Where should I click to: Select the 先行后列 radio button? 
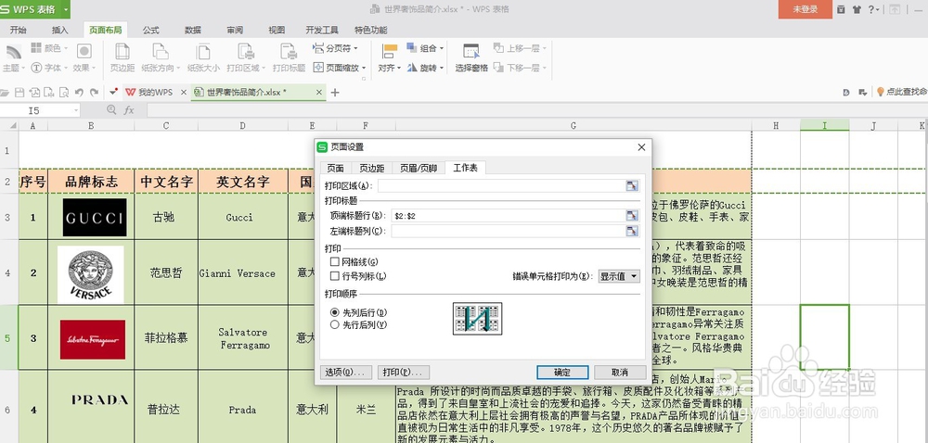click(335, 324)
